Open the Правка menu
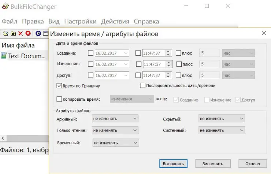Screen dimensions: 271x174 [33, 22]
